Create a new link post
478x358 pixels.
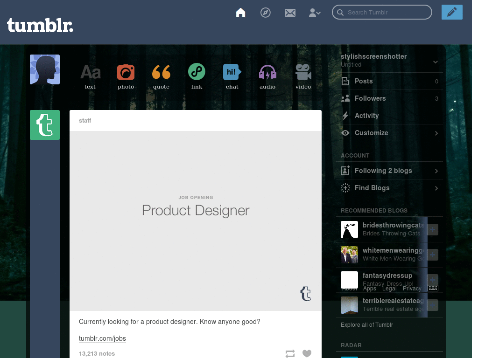click(x=197, y=76)
